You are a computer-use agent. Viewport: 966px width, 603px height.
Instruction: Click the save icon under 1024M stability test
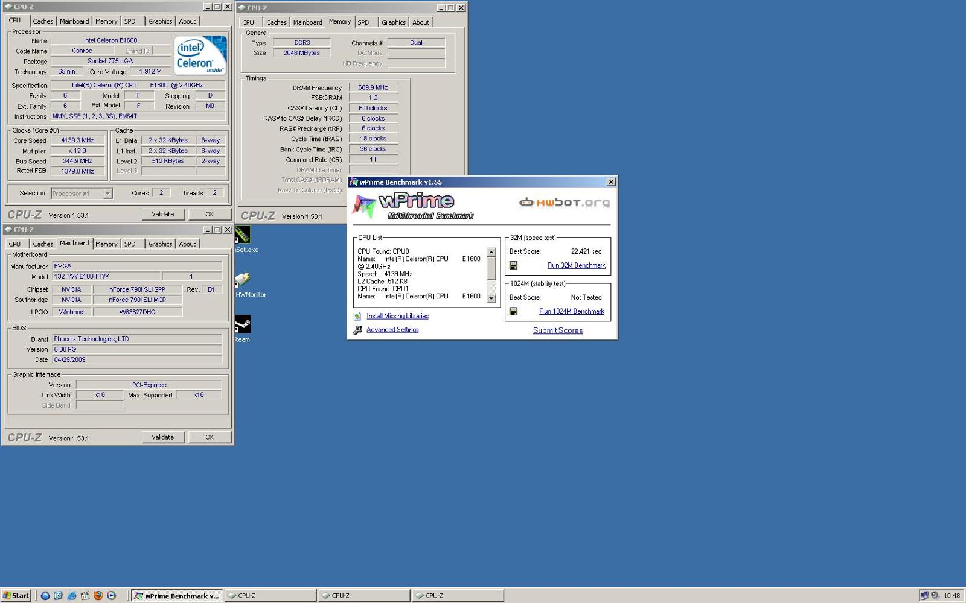point(513,311)
